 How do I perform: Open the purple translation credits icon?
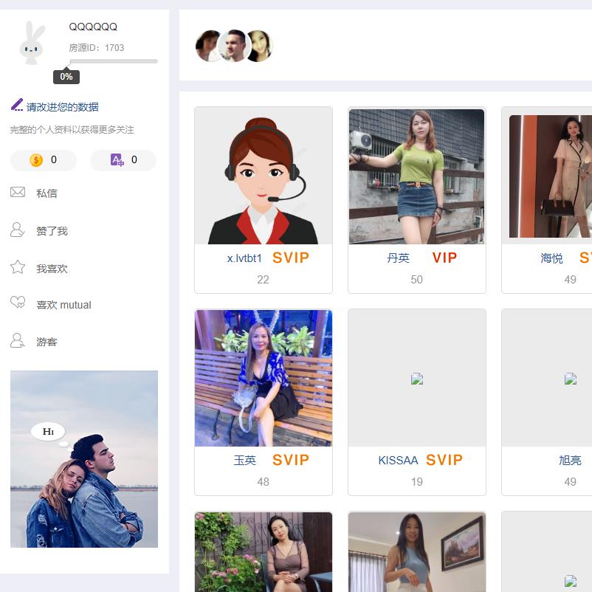click(117, 160)
